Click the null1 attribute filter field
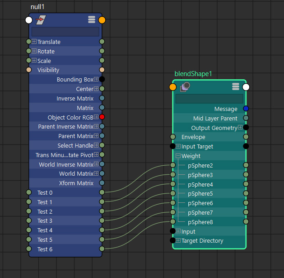 (x=65, y=32)
